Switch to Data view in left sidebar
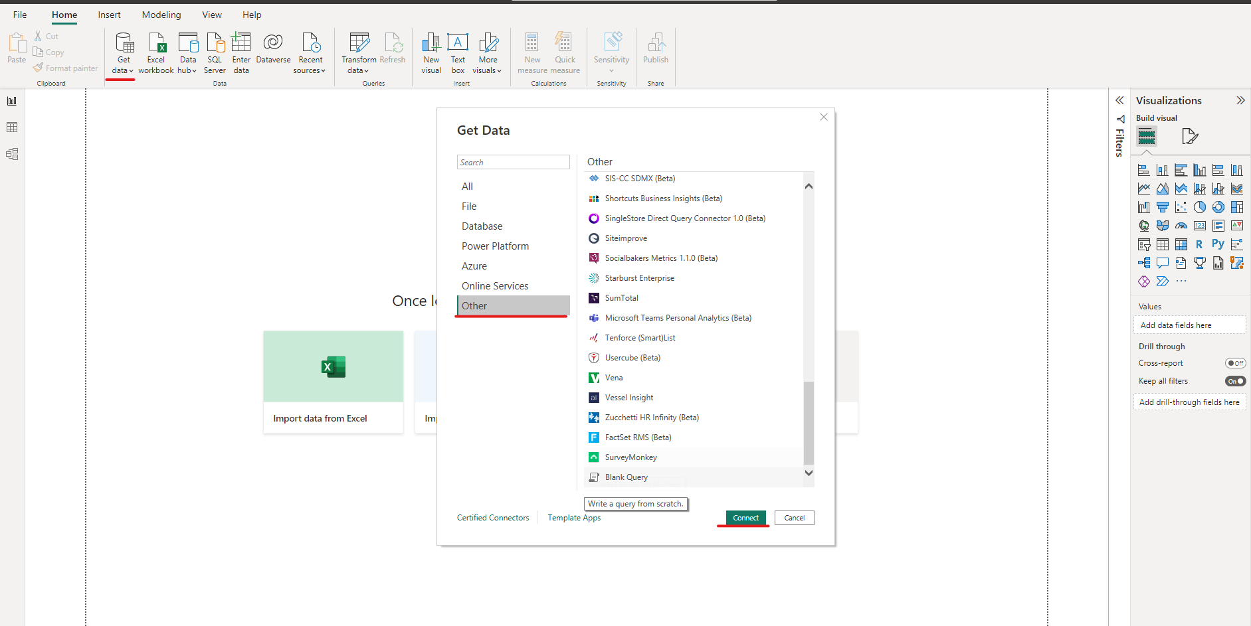Screen dimensions: 1251x626 tap(12, 127)
